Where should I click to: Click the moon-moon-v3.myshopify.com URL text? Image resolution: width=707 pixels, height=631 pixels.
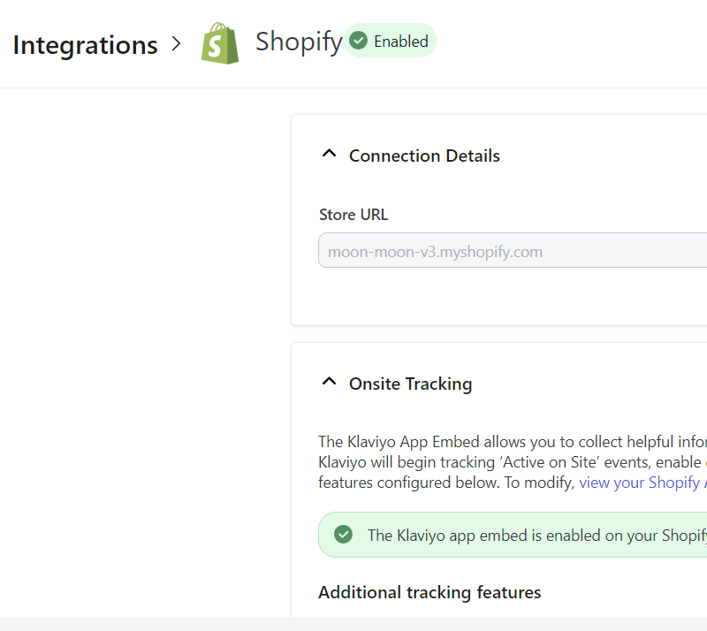(x=435, y=252)
